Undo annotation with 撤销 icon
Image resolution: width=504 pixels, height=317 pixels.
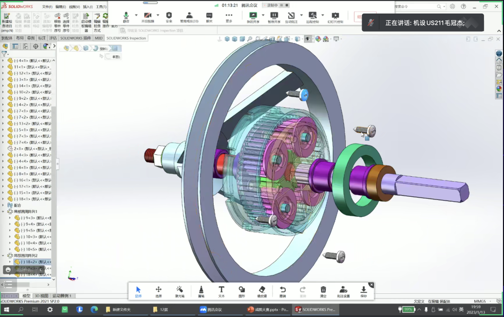point(282,291)
